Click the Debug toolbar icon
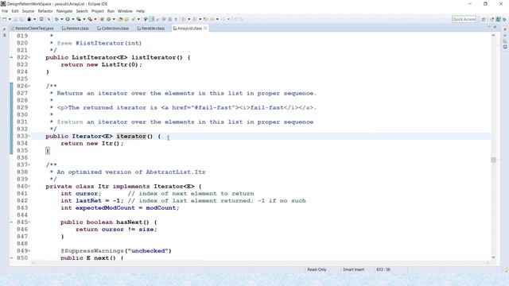509x286 pixels. (x=56, y=19)
